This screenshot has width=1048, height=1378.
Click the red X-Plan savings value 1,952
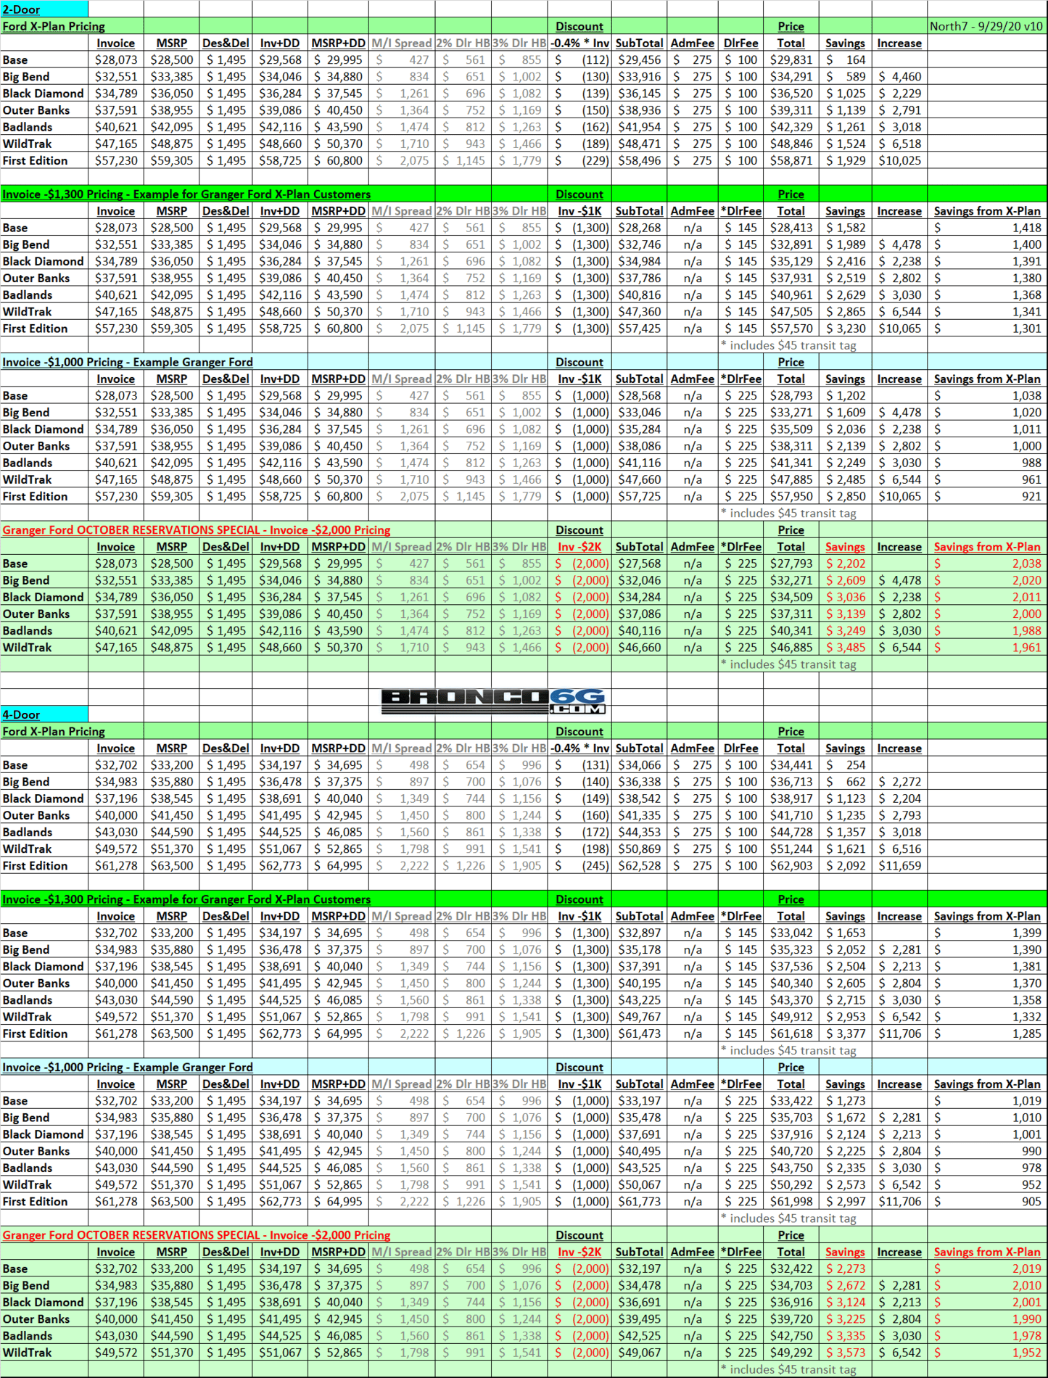[x=988, y=1353]
